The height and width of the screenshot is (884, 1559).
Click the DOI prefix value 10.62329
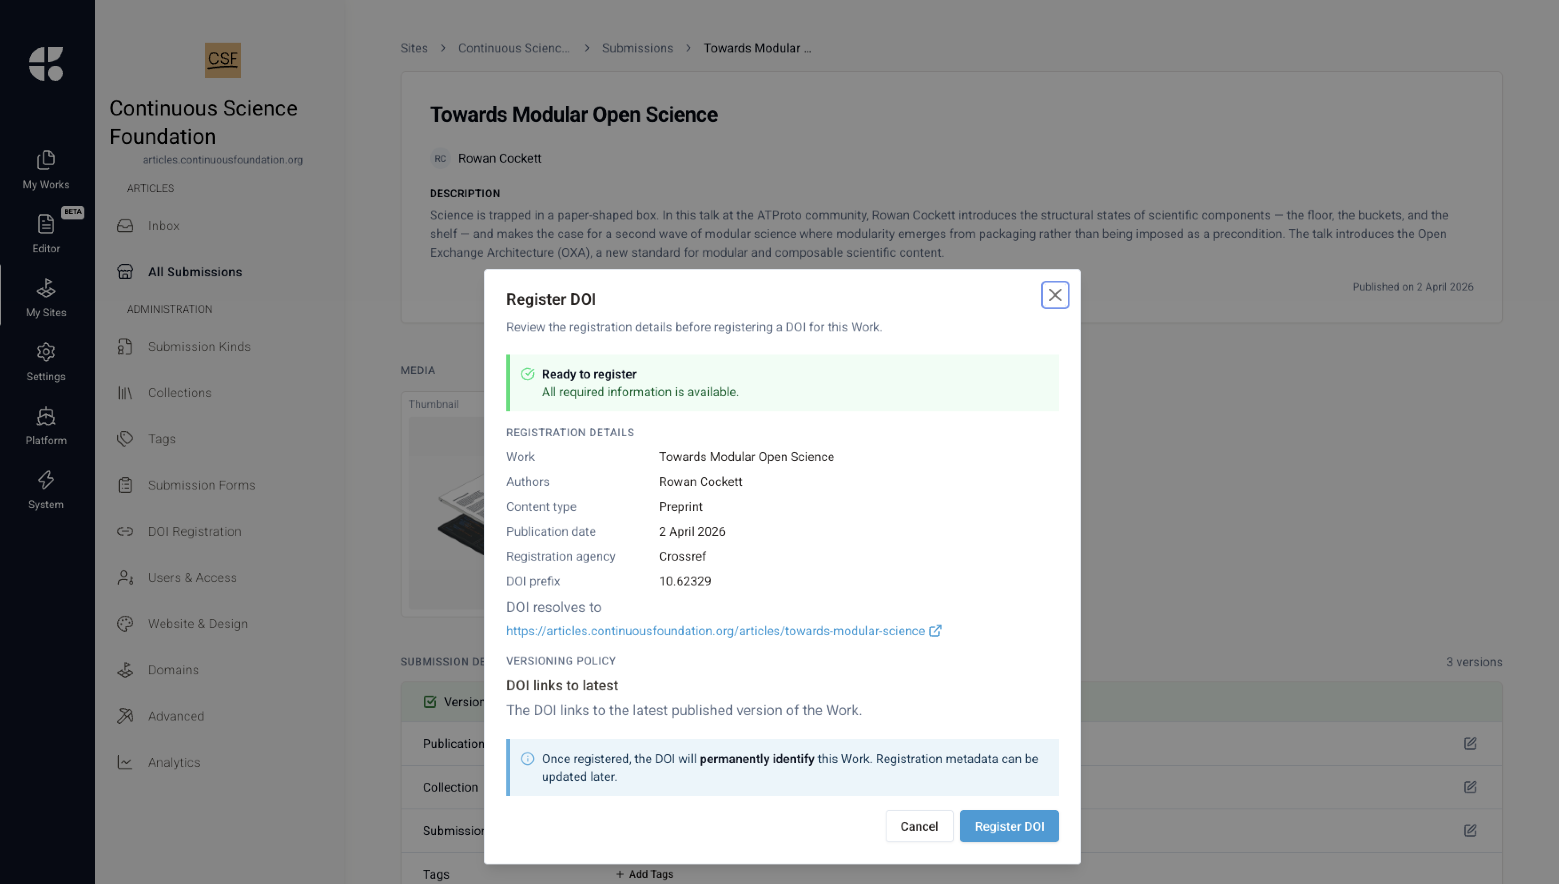(684, 581)
